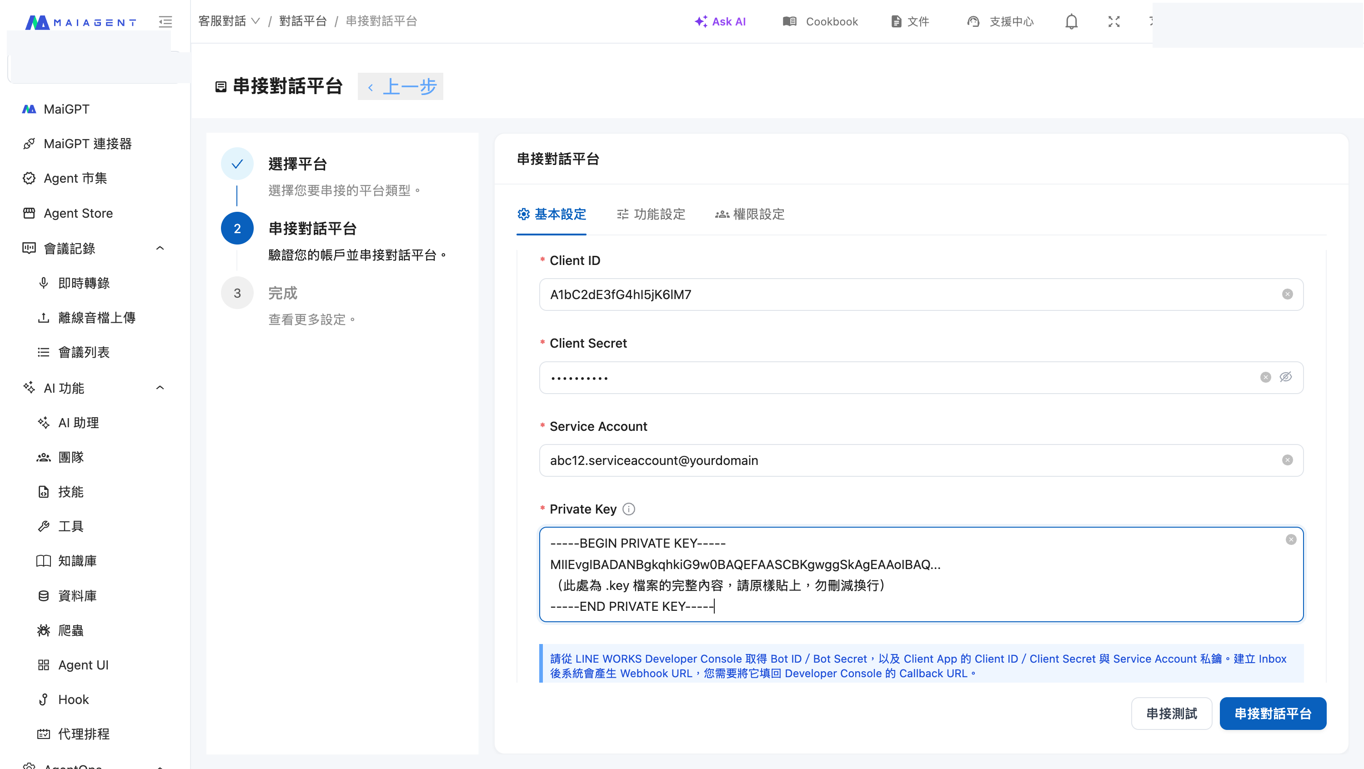Clear the Client Secret field
1364x769 pixels.
pyautogui.click(x=1265, y=377)
